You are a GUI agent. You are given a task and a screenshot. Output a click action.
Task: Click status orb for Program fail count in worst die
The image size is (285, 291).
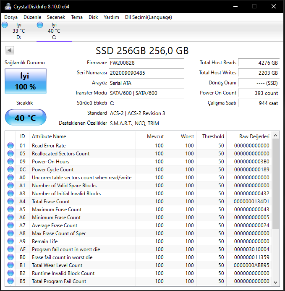tap(10, 249)
